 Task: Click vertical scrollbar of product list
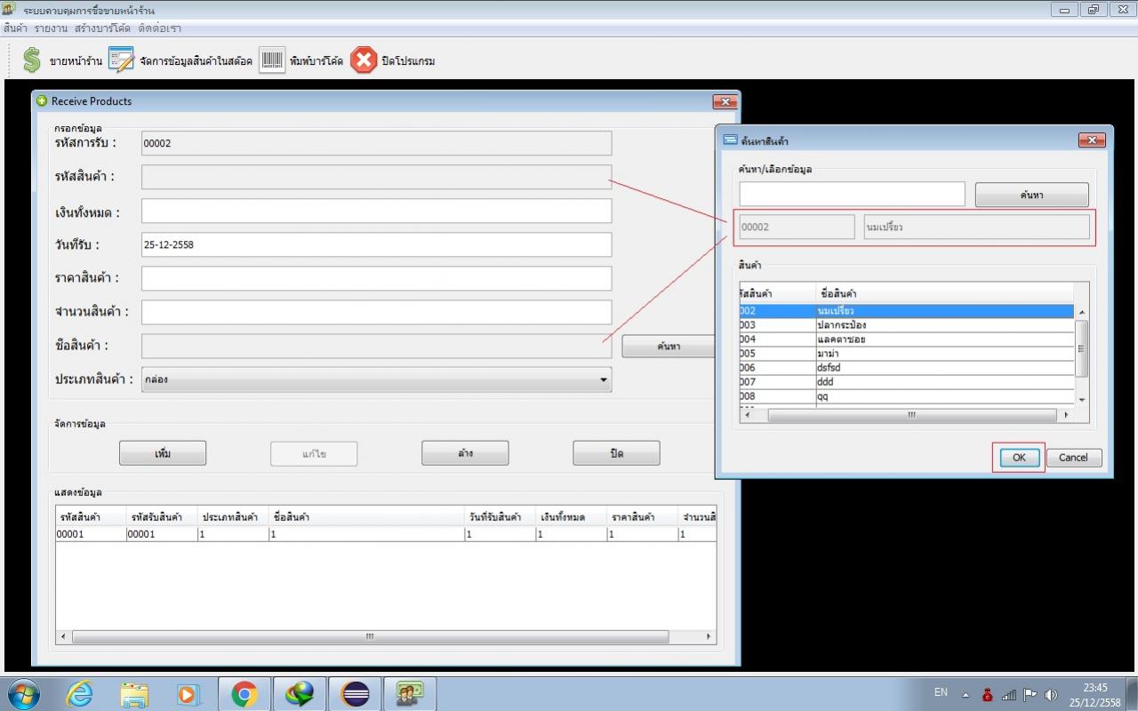(1081, 348)
